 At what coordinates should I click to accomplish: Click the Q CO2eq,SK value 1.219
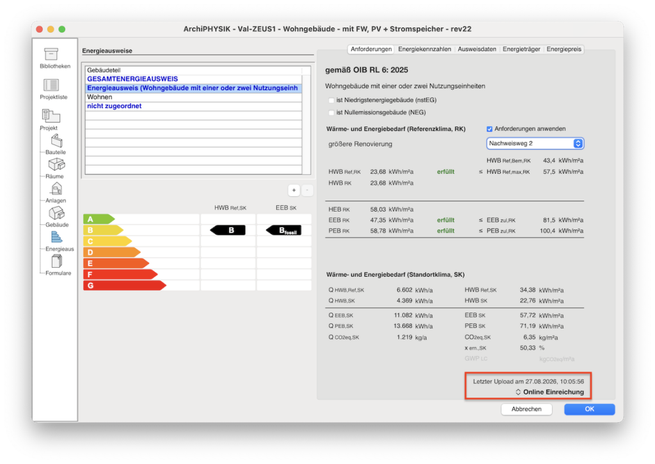tap(404, 337)
